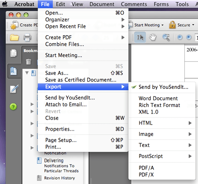This screenshot has width=198, height=184.
Task: Select the Marquee Zoom tool
Action: tap(166, 37)
